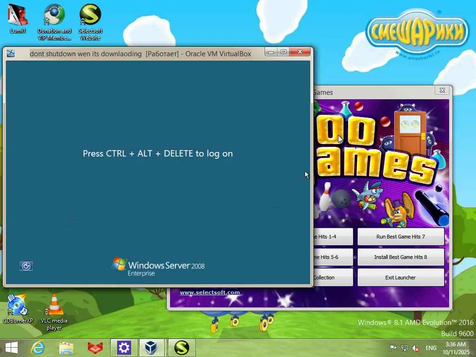The height and width of the screenshot is (357, 476).
Task: Click the VirtualBox window title bar text
Action: point(140,54)
